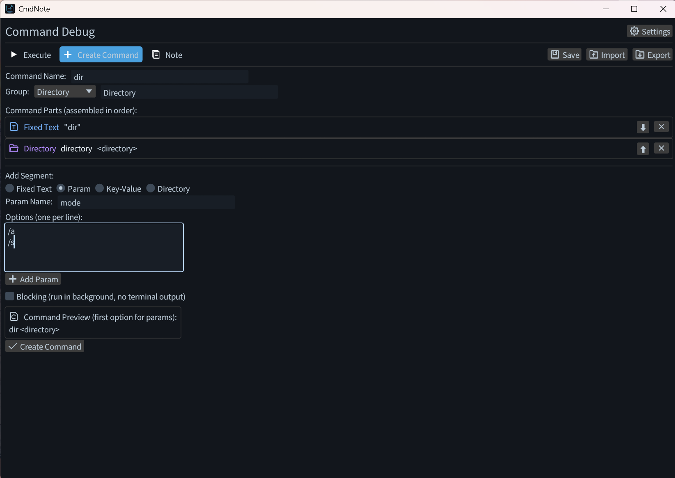
Task: Click the Fixed Text segment icon
Action: [x=14, y=127]
